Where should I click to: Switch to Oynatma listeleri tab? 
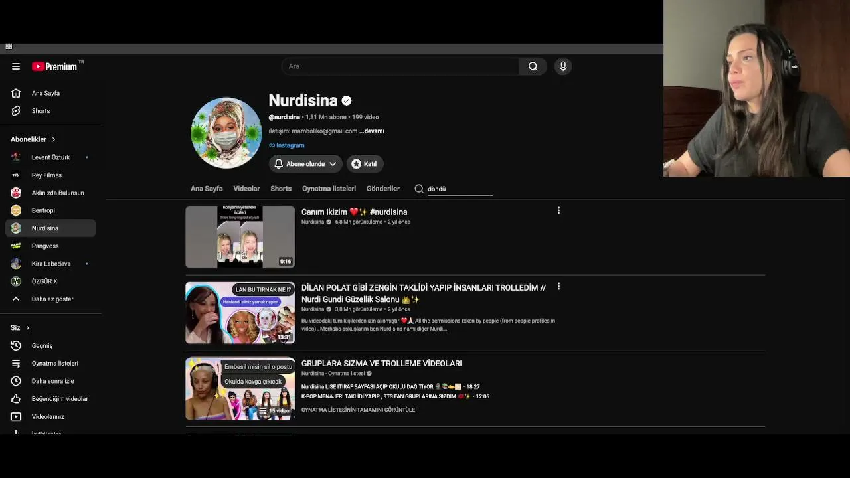(329, 189)
